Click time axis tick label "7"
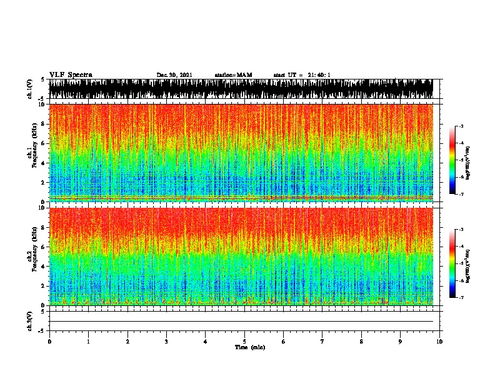 (322, 342)
